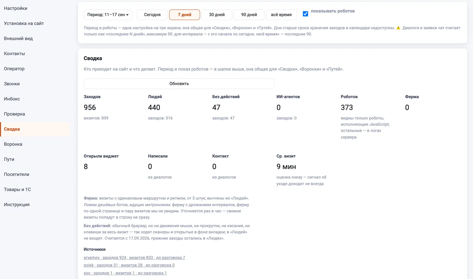Click the «Роботов» value 373
473x279 pixels.
347,108
